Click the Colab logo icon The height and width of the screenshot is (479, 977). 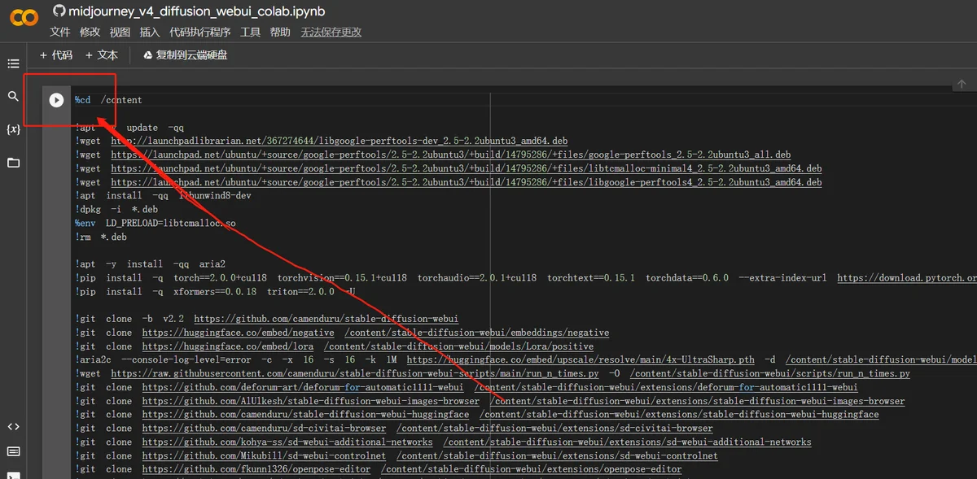(x=24, y=18)
